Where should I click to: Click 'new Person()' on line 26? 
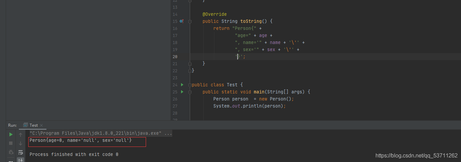click(275, 99)
